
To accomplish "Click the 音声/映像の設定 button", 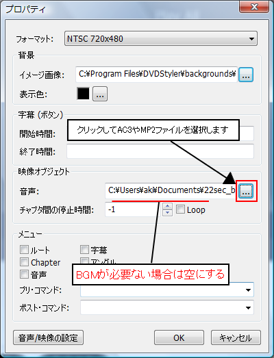I will pyautogui.click(x=48, y=337).
